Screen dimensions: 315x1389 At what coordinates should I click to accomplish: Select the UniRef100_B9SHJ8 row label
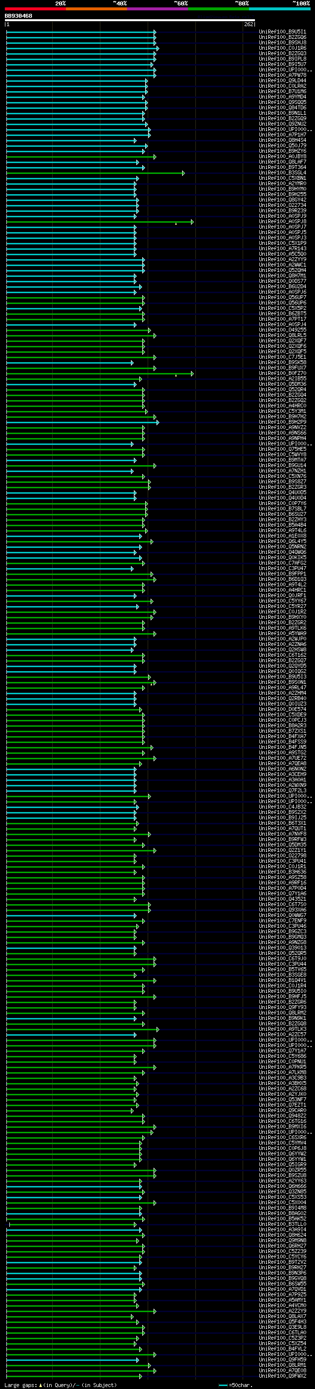click(282, 42)
